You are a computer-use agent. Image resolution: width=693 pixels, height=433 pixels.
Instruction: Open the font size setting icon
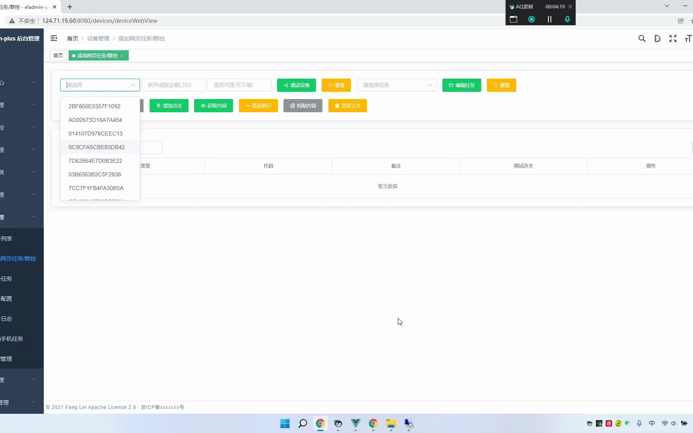[688, 38]
